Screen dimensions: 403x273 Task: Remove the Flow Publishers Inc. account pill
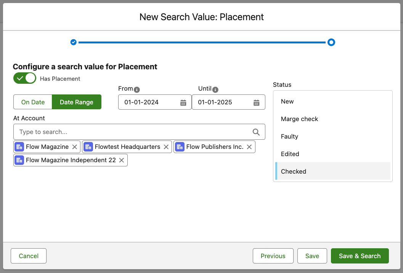coord(249,147)
